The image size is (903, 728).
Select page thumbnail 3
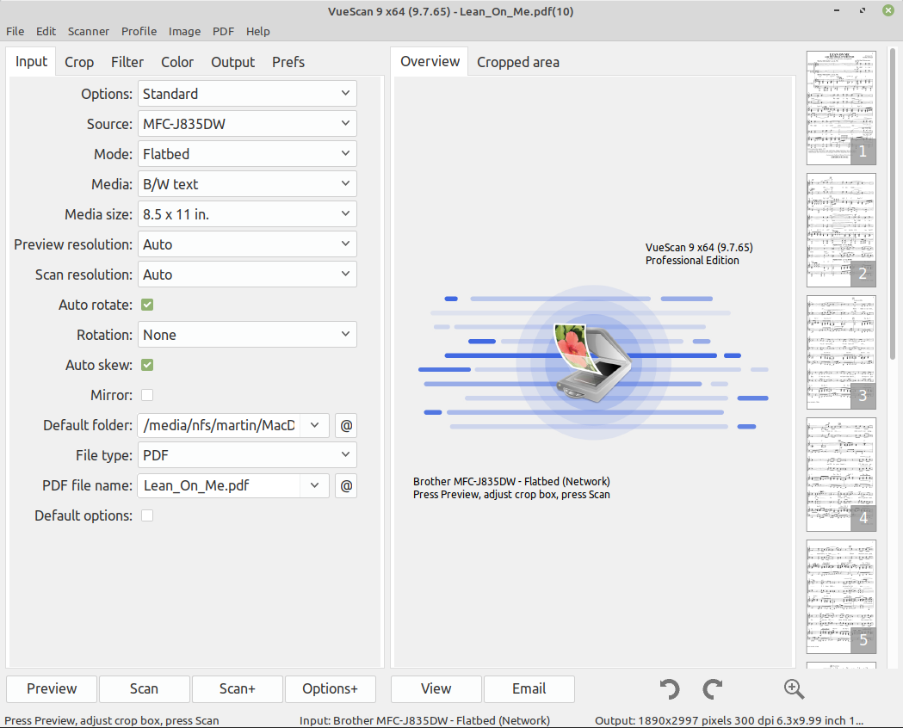click(x=841, y=352)
